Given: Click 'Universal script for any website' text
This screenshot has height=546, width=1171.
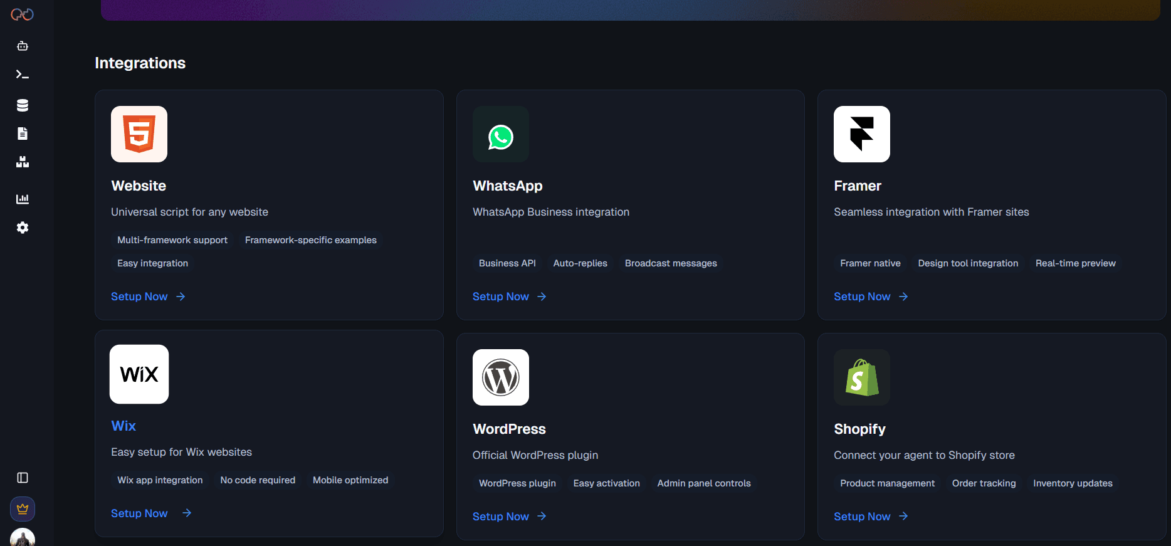Looking at the screenshot, I should click(189, 213).
